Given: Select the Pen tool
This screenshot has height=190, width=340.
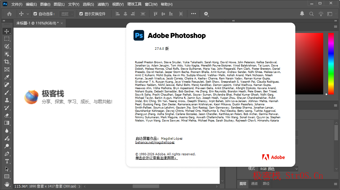Looking at the screenshot, I should click(x=7, y=154).
